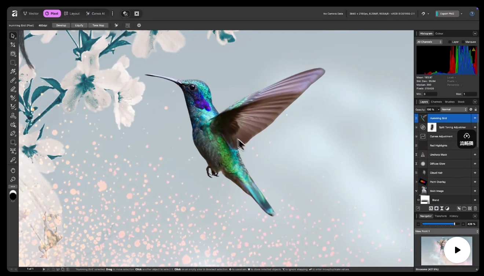This screenshot has width=484, height=276.
Task: Click the Export PNG button
Action: click(x=447, y=14)
